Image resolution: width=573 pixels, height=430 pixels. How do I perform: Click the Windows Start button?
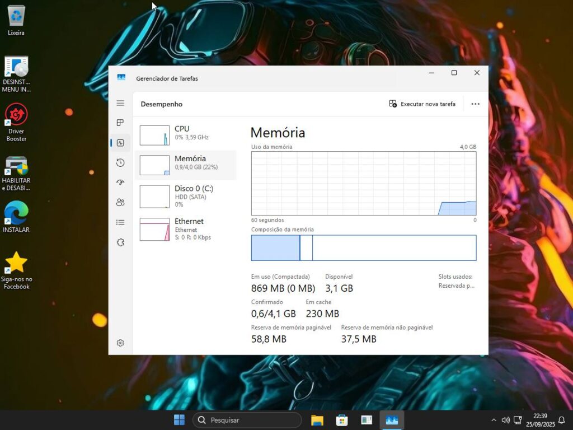click(x=180, y=420)
